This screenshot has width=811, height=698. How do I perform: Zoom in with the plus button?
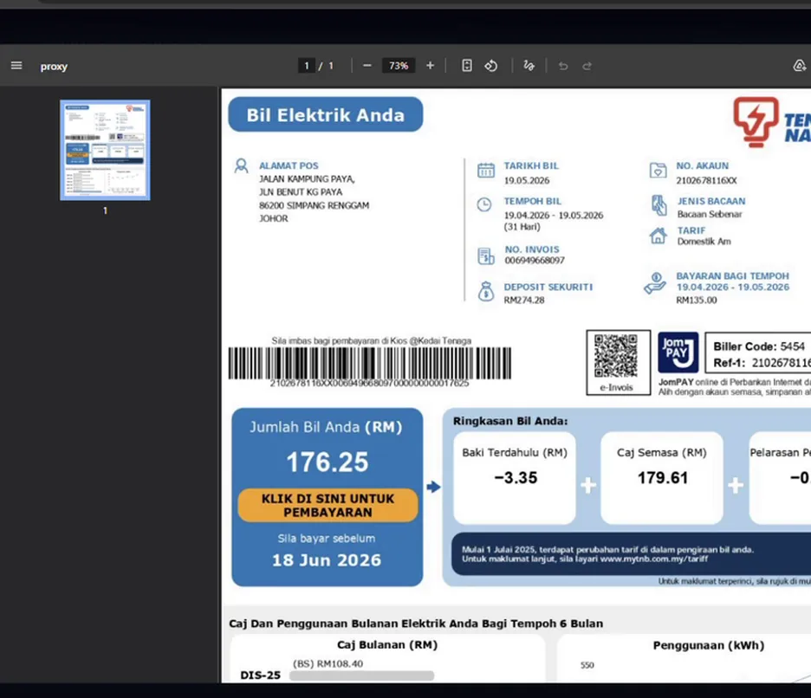coord(430,66)
